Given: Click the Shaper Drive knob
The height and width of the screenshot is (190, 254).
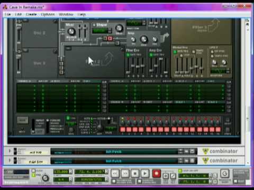Looking at the screenshot, I should coord(119,28).
